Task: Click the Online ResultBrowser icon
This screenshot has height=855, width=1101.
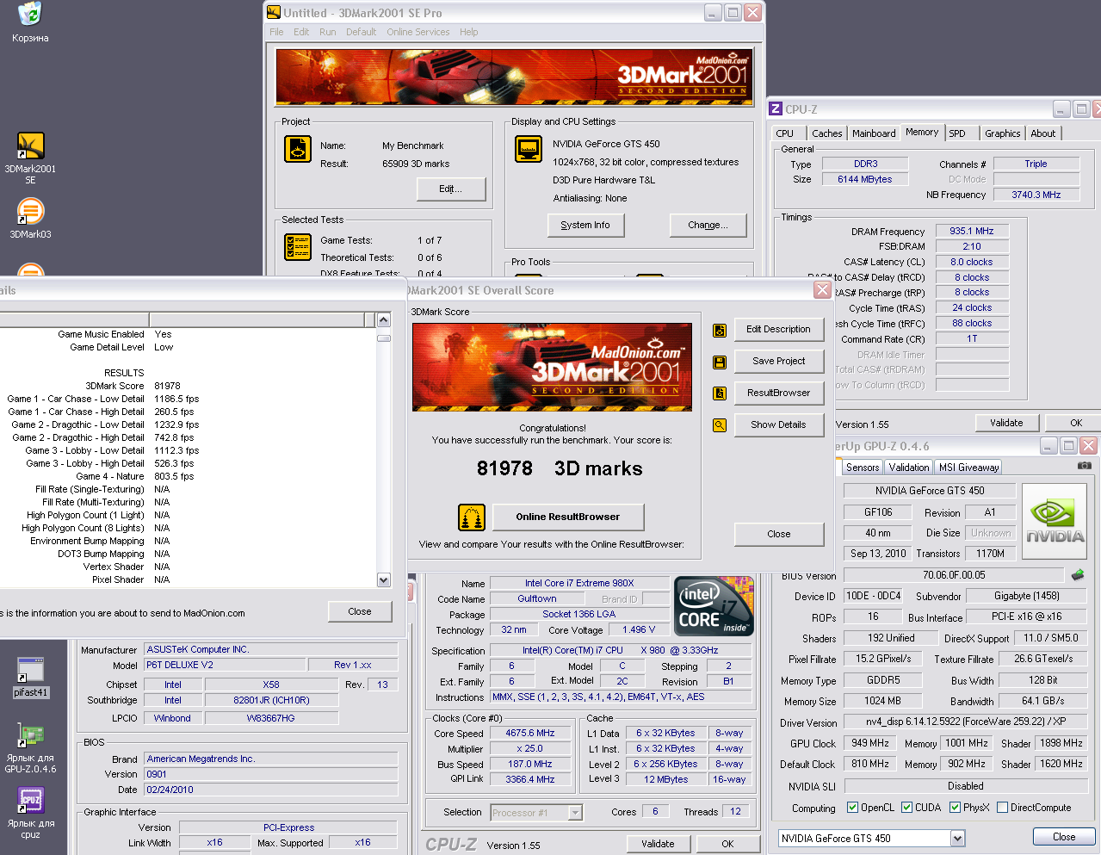Action: pyautogui.click(x=472, y=517)
